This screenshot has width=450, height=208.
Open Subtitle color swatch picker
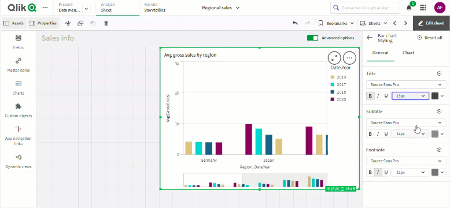click(x=438, y=134)
